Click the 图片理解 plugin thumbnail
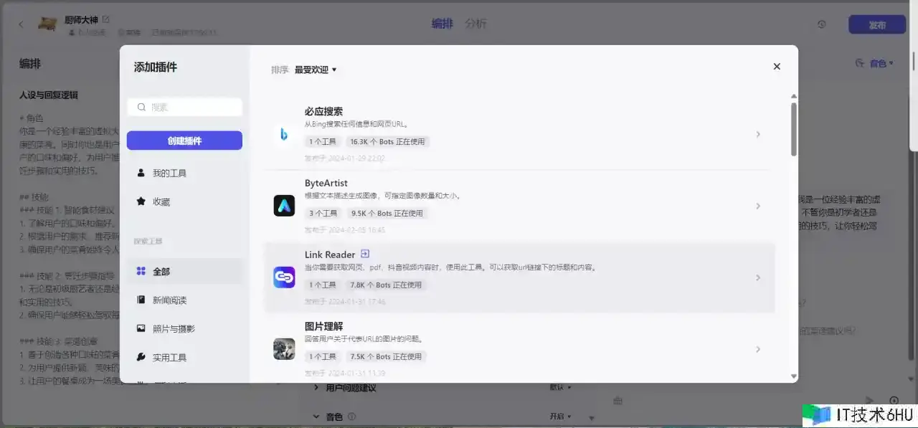 [284, 349]
